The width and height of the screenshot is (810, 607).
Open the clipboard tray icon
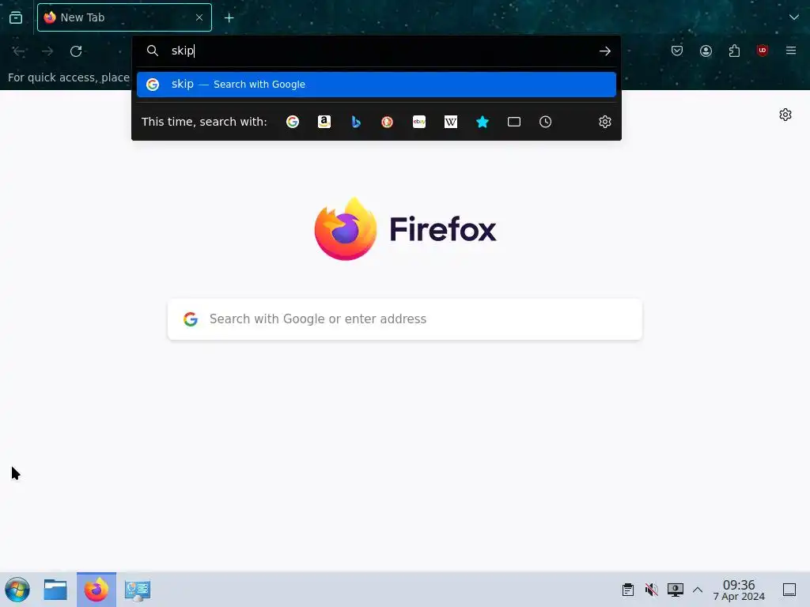(628, 590)
